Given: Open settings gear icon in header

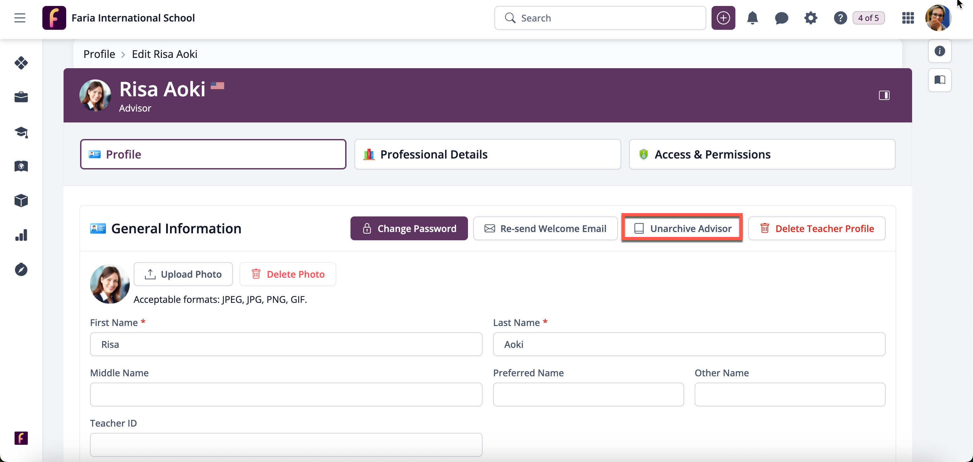Looking at the screenshot, I should (810, 18).
